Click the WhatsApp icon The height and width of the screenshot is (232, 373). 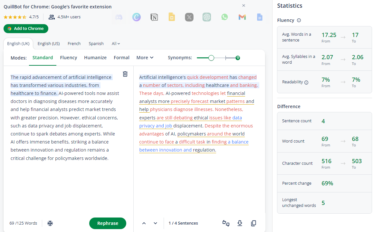[x=224, y=17]
